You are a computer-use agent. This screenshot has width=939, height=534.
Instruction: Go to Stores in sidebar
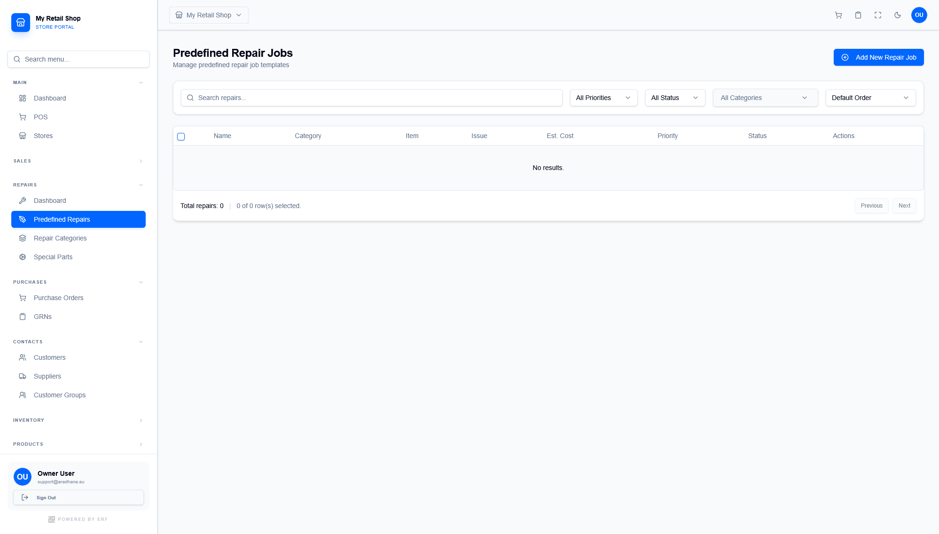[78, 136]
